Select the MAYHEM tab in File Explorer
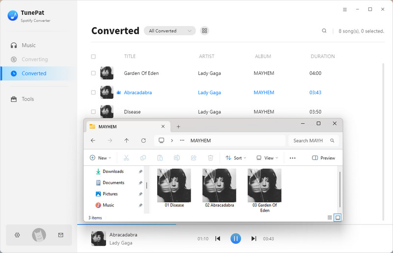 point(128,126)
